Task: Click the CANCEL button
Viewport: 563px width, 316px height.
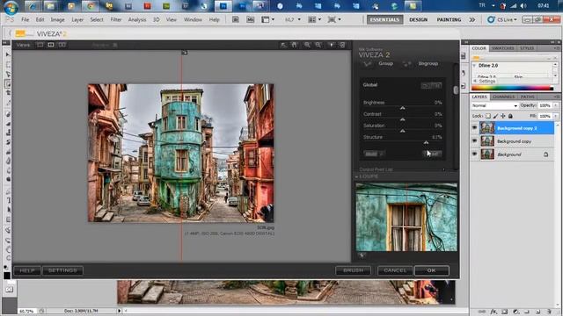Action: pyautogui.click(x=395, y=270)
